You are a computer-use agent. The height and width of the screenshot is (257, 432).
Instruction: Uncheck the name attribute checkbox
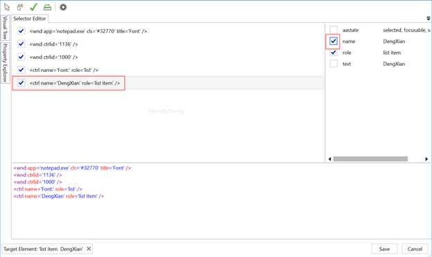tap(334, 41)
